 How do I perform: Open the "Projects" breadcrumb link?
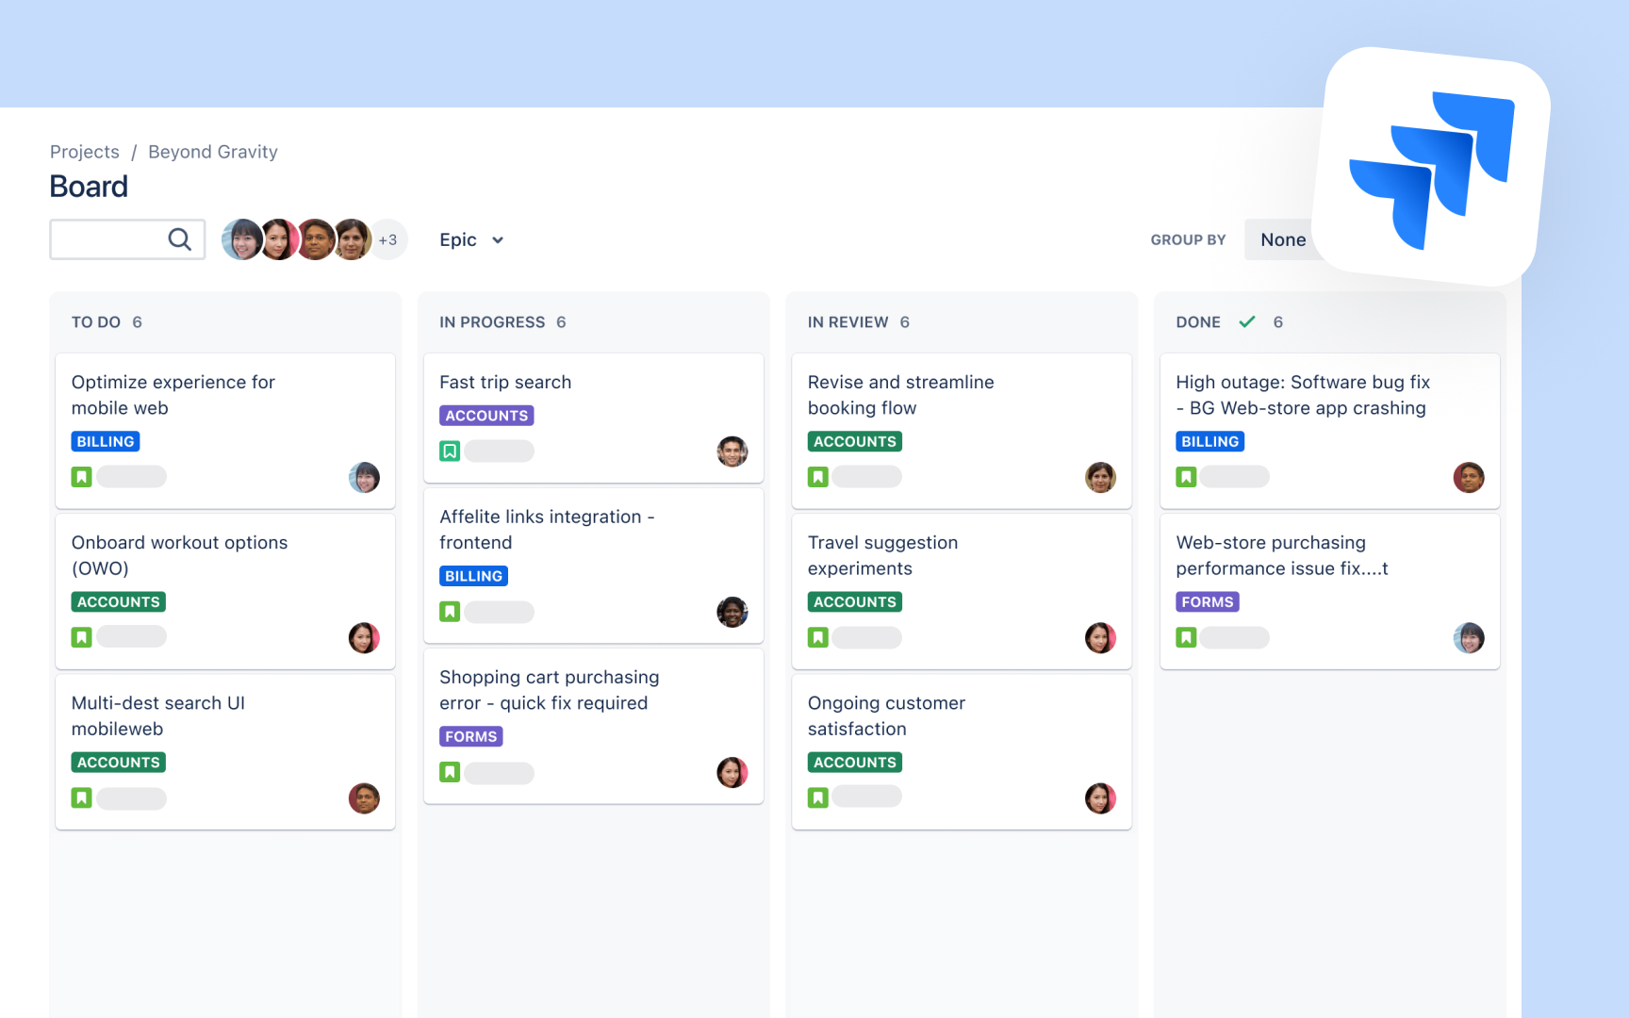pyautogui.click(x=84, y=152)
